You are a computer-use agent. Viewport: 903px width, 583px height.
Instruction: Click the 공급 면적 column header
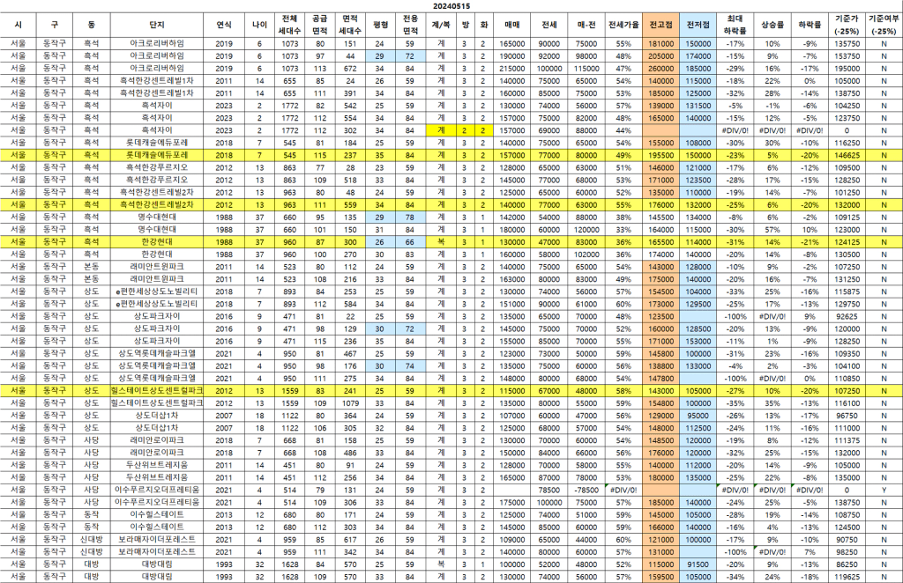click(319, 25)
